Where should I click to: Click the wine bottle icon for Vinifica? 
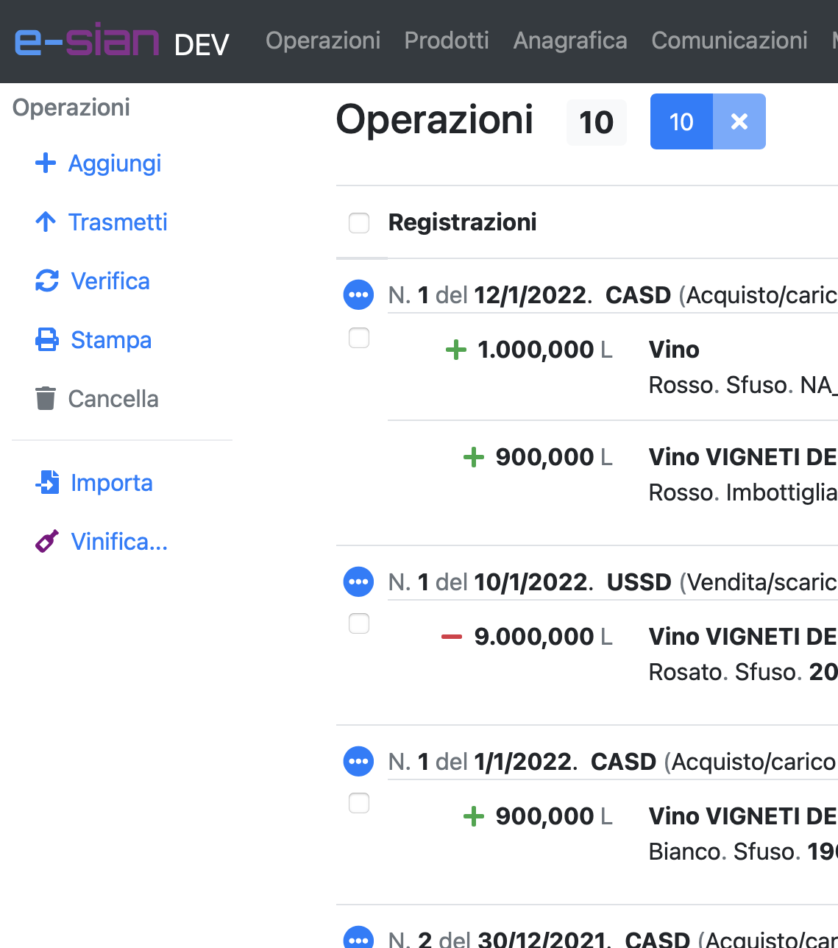47,542
